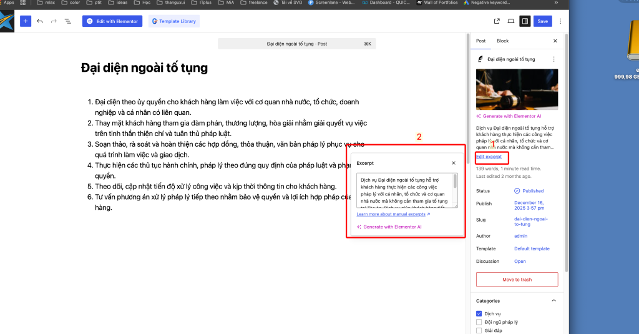The width and height of the screenshot is (639, 334).
Task: Open the document overview list icon
Action: (68, 21)
